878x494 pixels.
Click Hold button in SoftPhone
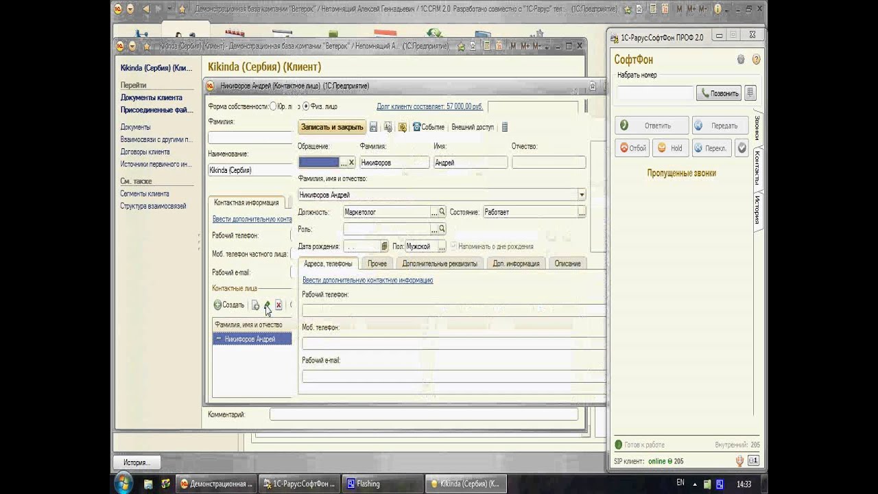pyautogui.click(x=670, y=148)
